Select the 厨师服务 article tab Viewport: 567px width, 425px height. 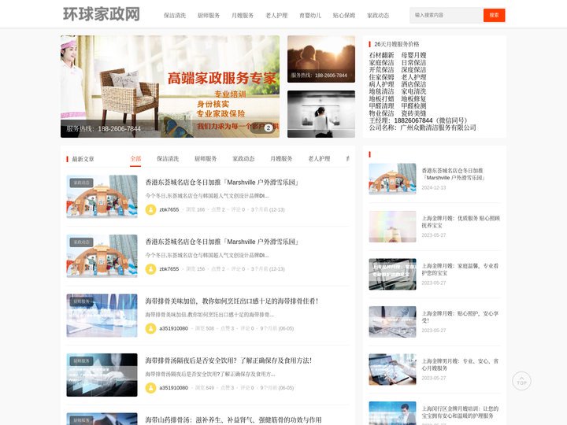tap(206, 159)
